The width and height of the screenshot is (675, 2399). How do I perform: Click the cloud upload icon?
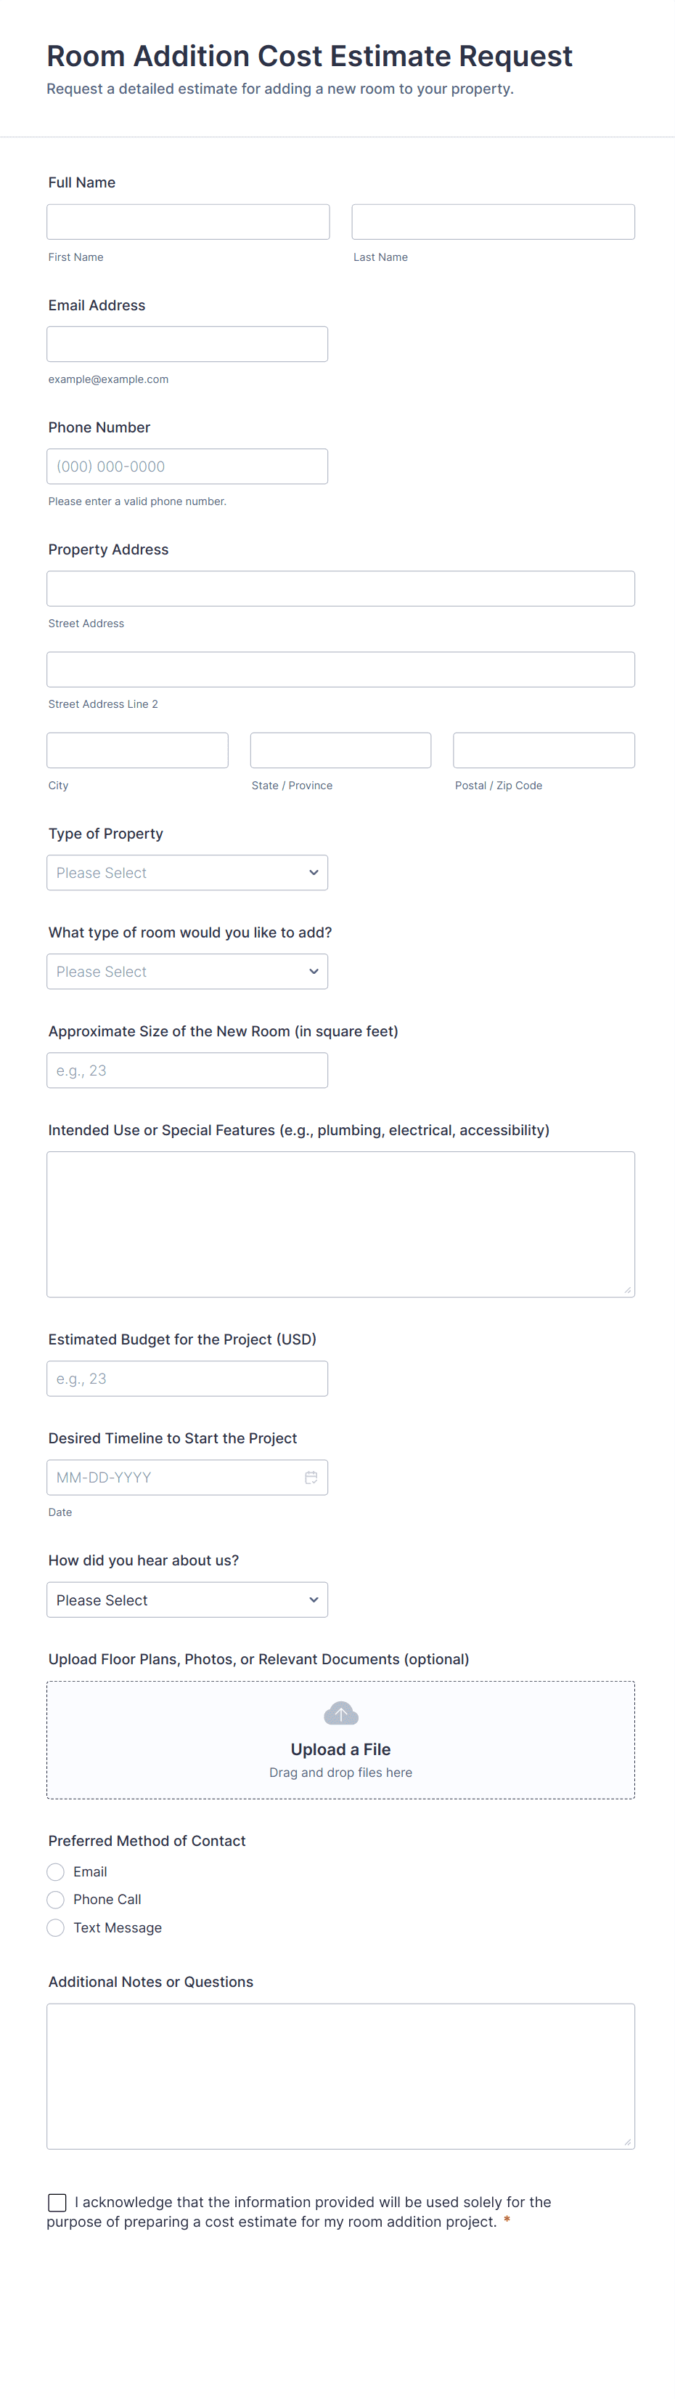340,1714
